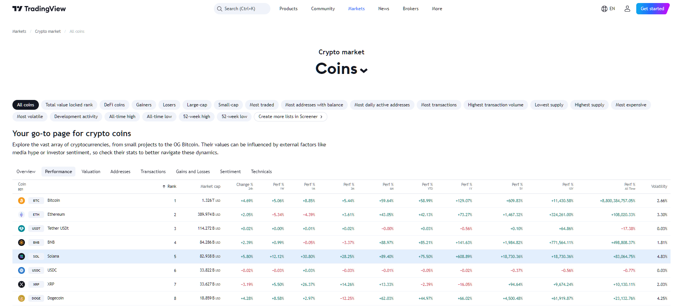This screenshot has width=680, height=307.
Task: Click the Solana coin logo
Action: click(21, 256)
